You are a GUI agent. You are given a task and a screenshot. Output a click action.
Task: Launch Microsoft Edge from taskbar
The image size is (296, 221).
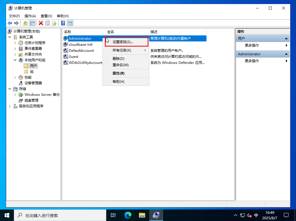click(128, 215)
